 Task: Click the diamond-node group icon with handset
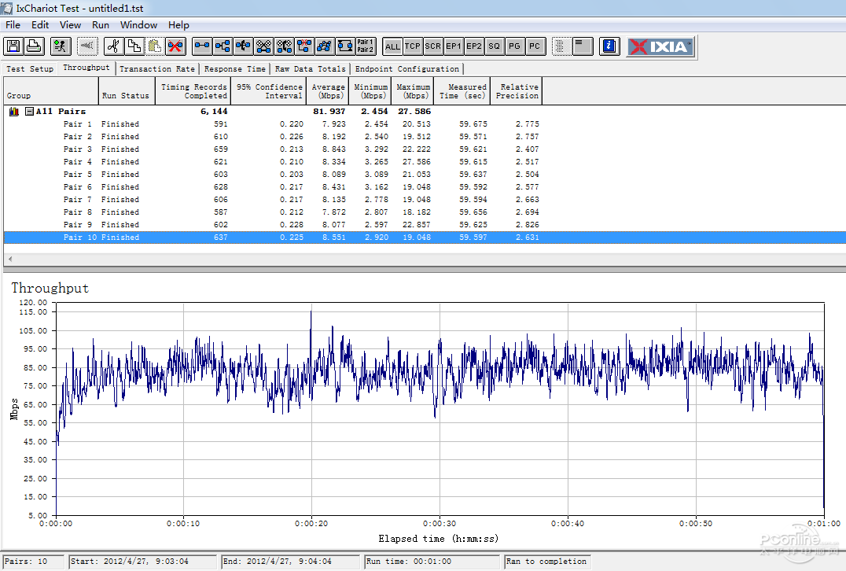click(284, 46)
